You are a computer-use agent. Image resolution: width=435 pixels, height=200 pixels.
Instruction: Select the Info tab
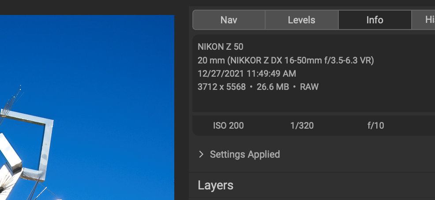[x=375, y=20]
